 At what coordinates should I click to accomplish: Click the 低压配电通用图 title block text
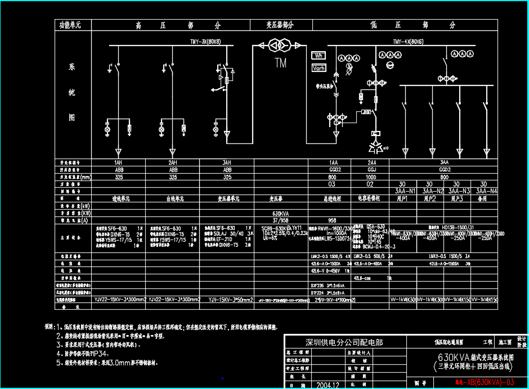tap(449, 342)
